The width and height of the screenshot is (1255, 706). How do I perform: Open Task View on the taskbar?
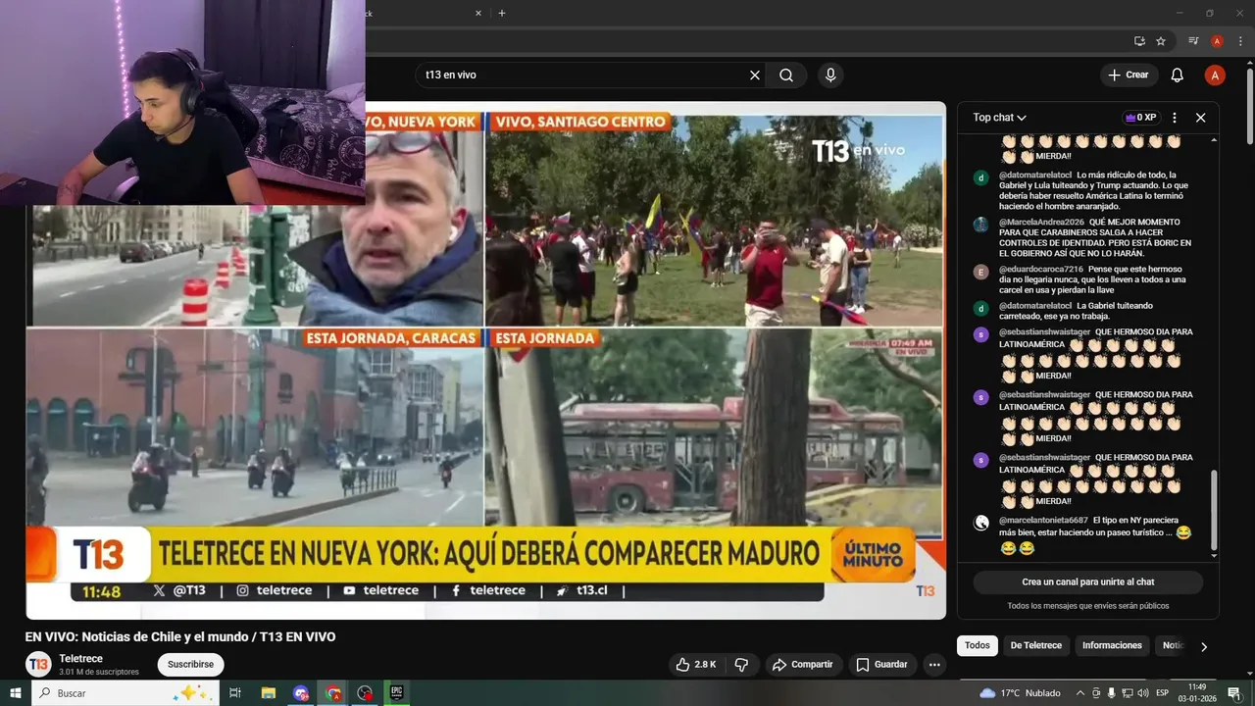click(235, 693)
